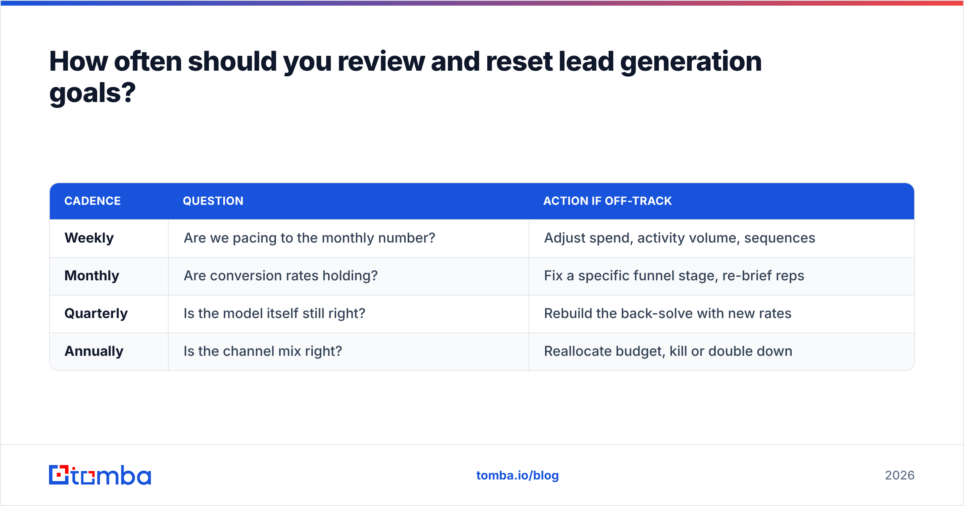This screenshot has width=964, height=506.
Task: Open the tomba.io/blog link
Action: pos(517,475)
